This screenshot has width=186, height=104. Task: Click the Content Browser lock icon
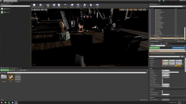tap(147, 70)
